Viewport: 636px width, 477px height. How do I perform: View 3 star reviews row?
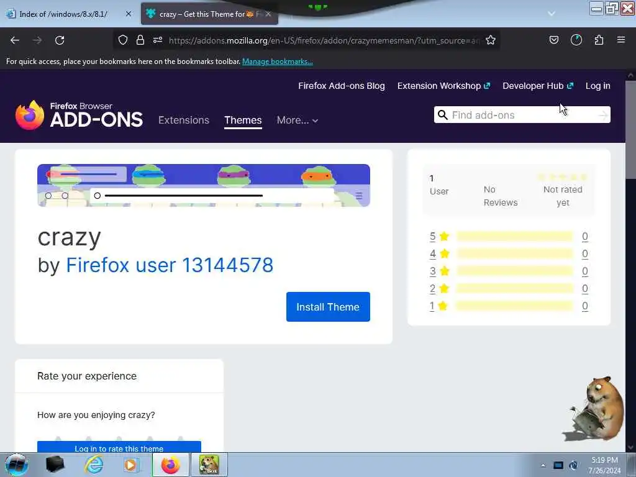[509, 271]
